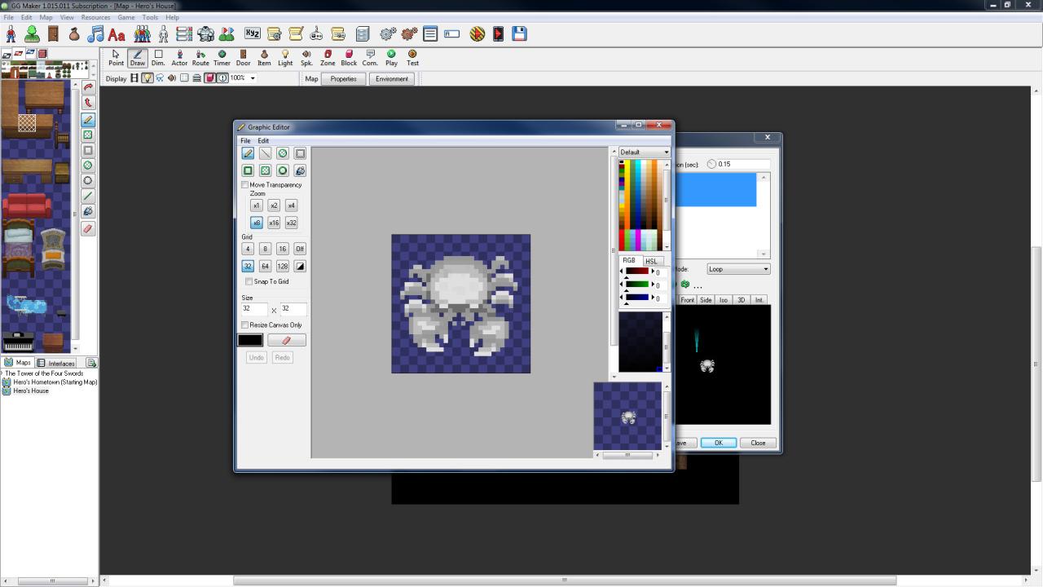This screenshot has width=1043, height=587.
Task: Select the Light placement tool
Action: coord(285,58)
